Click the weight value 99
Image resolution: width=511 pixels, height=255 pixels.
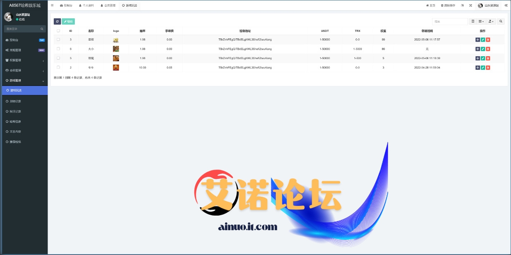pos(383,40)
